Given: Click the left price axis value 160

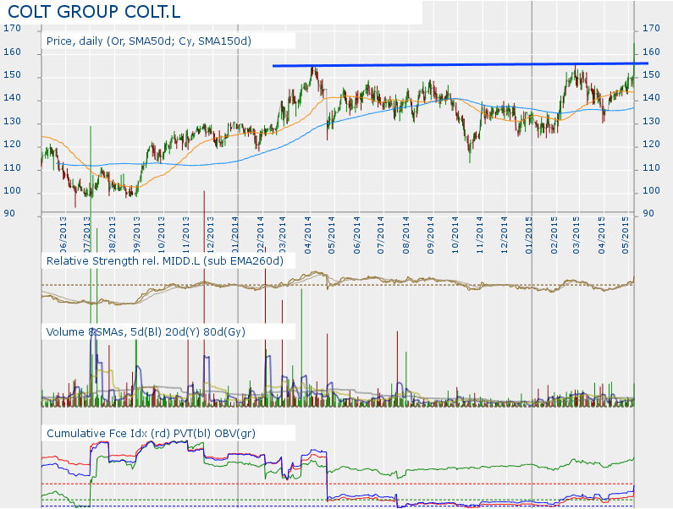Looking at the screenshot, I should (12, 52).
